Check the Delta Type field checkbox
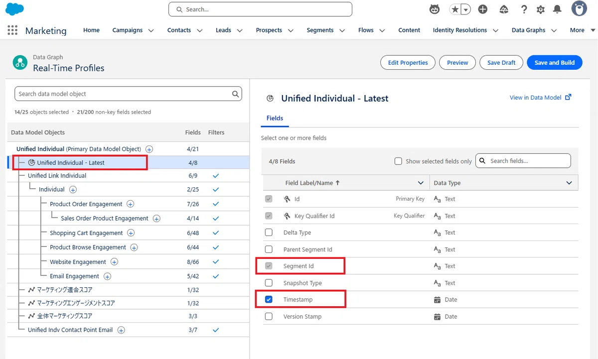The width and height of the screenshot is (598, 359). (269, 233)
